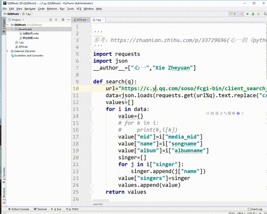Open the View menu
This screenshot has height=214, width=267.
click(x=19, y=9)
